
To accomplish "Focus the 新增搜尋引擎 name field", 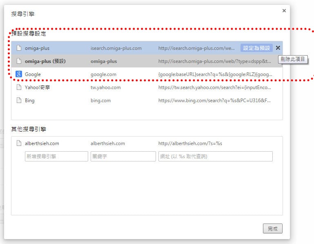I will click(56, 157).
